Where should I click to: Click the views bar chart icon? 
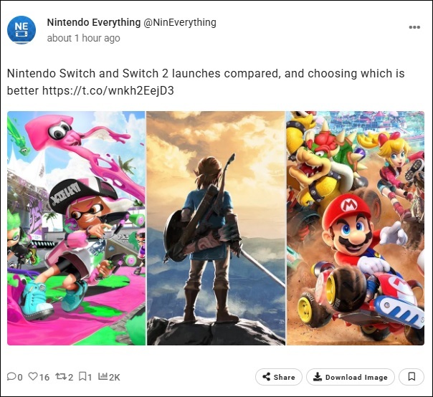click(103, 376)
